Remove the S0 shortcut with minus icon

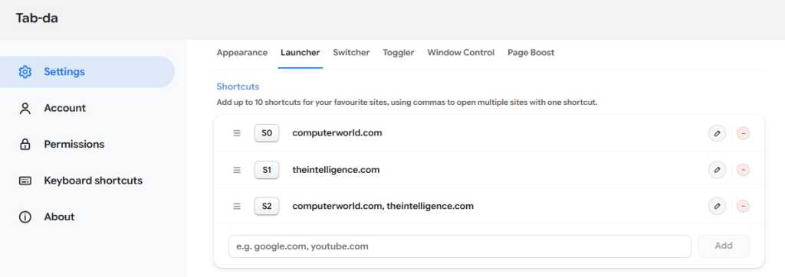tap(744, 133)
